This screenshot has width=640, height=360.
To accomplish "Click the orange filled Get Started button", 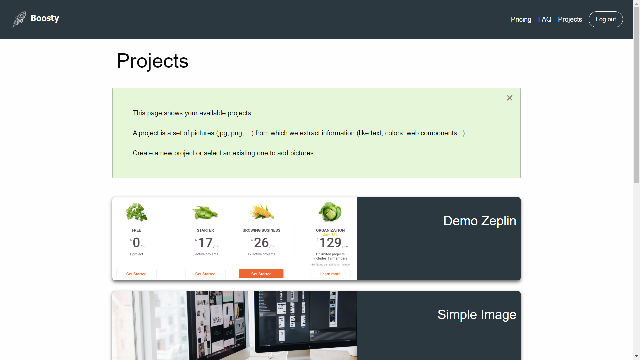I will point(261,274).
